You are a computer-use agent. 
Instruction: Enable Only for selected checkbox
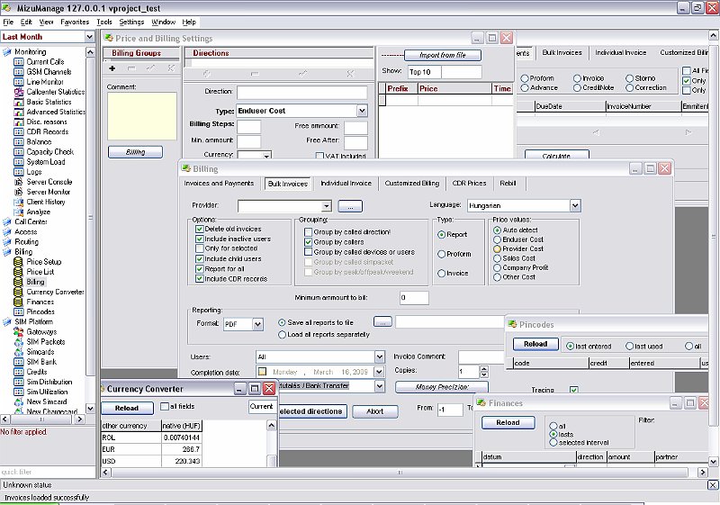point(199,248)
